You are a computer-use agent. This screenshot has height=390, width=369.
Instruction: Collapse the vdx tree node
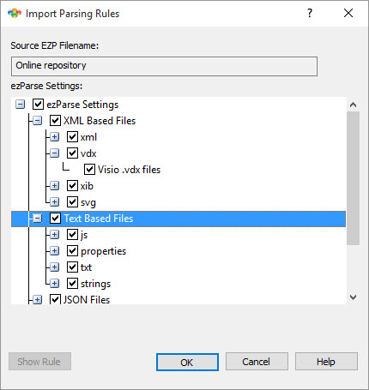pos(54,153)
